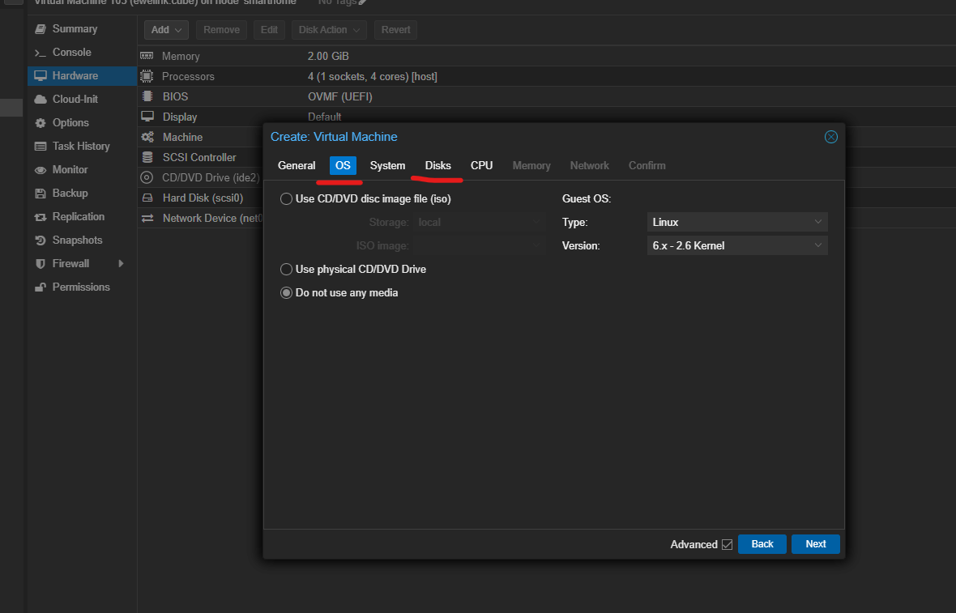Select Use physical CD/DVD Drive option
The width and height of the screenshot is (956, 613).
pyautogui.click(x=286, y=270)
